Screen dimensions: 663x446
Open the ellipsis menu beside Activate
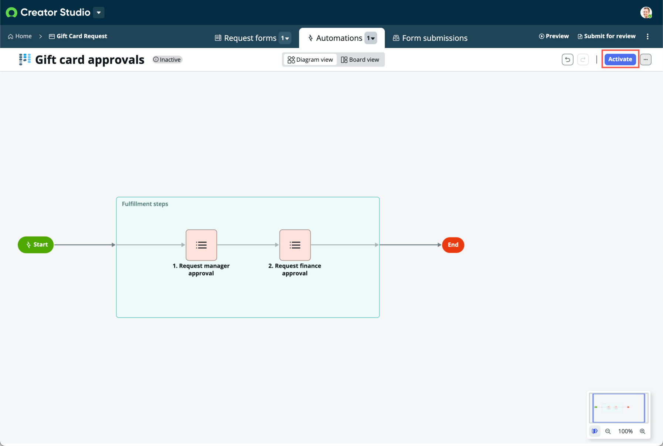(x=646, y=59)
